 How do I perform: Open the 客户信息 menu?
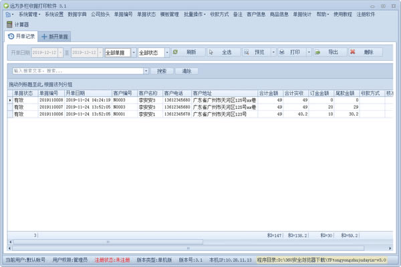coord(256,14)
